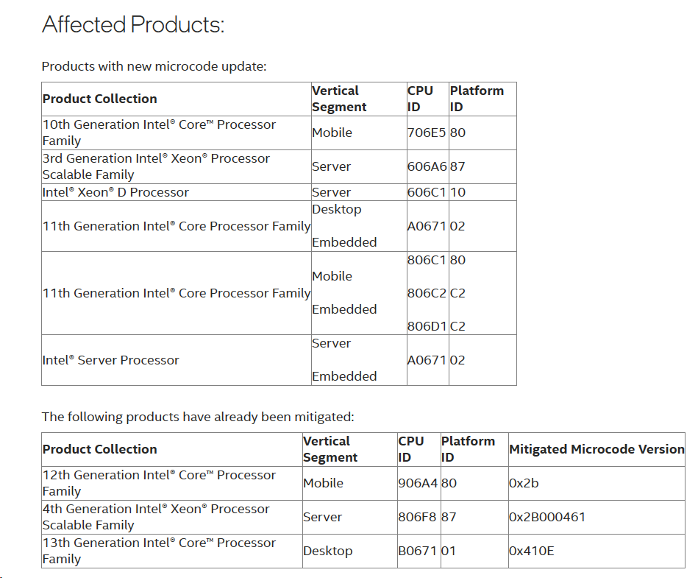This screenshot has height=578, width=698.
Task: Click the 4th Generation Intel Xeon Scalable Family cell
Action: pyautogui.click(x=156, y=517)
